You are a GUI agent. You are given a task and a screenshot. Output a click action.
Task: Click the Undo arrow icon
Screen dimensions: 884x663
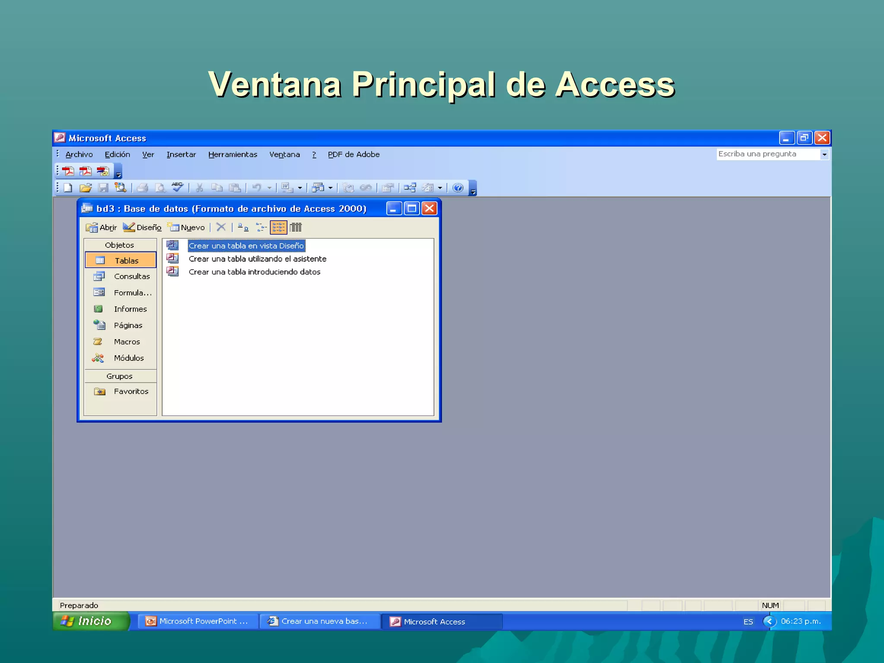[x=257, y=188]
